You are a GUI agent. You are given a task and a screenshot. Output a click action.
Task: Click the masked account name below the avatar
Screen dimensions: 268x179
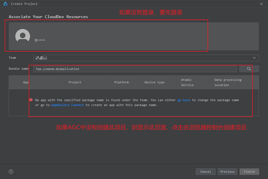pyautogui.click(x=39, y=40)
